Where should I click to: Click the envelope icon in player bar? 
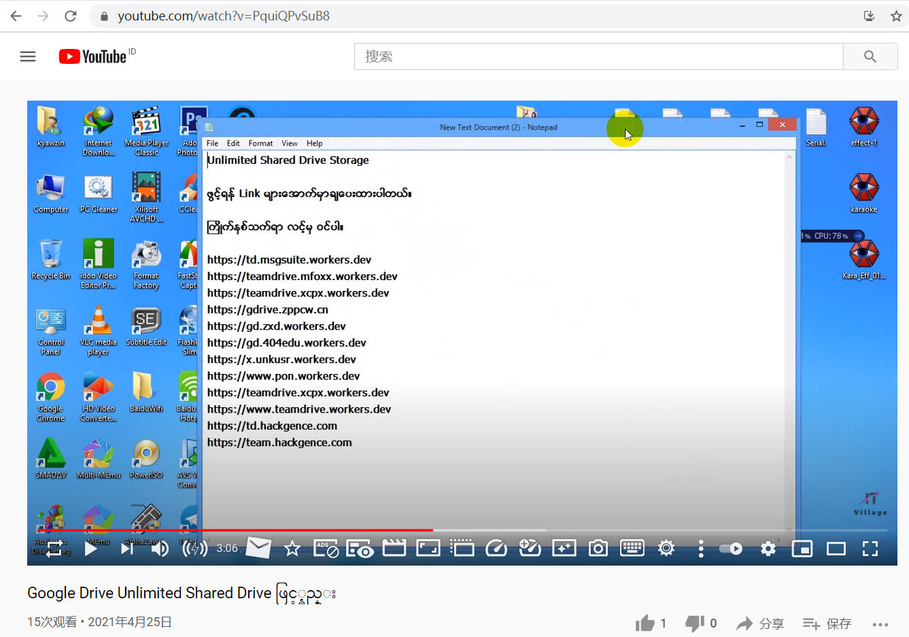[x=258, y=548]
